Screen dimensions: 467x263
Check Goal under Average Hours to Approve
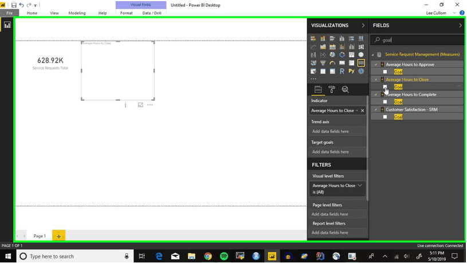point(385,72)
